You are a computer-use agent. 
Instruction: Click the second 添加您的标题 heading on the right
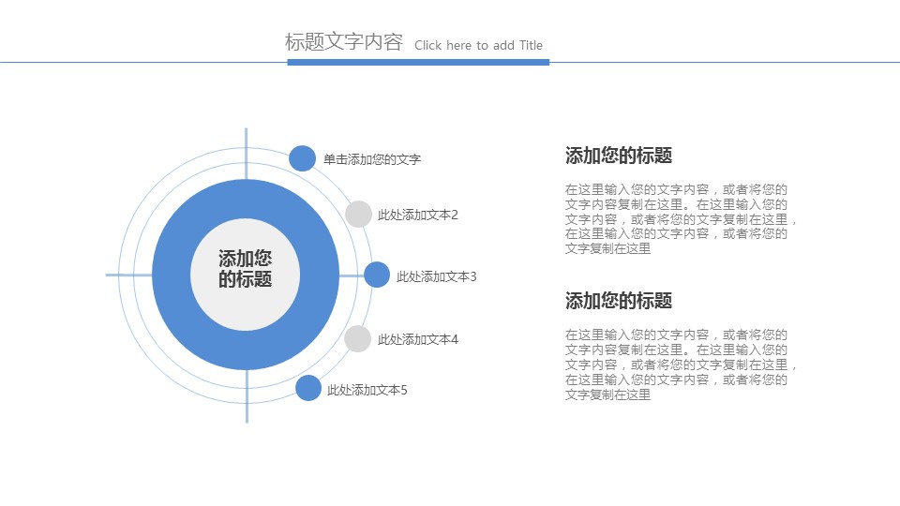tap(618, 301)
